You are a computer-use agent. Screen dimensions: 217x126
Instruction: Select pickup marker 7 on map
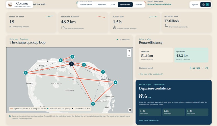coord(103,72)
